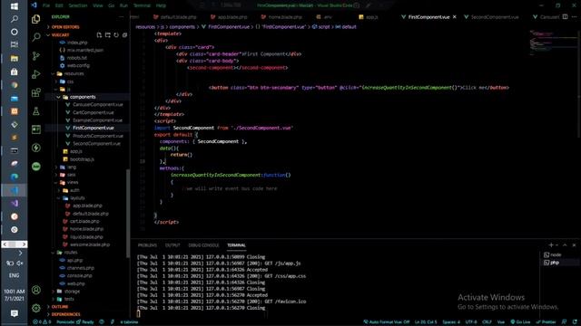Switch to DEBUG CONSOLE panel tab

pyautogui.click(x=203, y=245)
